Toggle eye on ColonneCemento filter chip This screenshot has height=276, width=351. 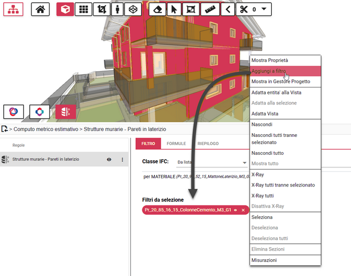[x=235, y=210]
